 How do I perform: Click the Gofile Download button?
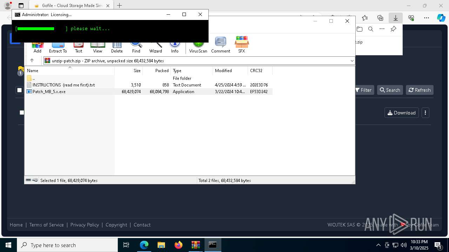tap(402, 113)
